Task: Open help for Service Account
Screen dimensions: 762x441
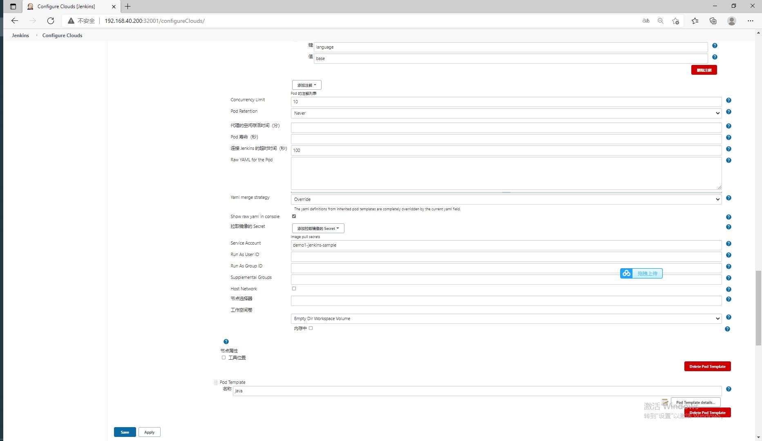Action: coord(728,244)
